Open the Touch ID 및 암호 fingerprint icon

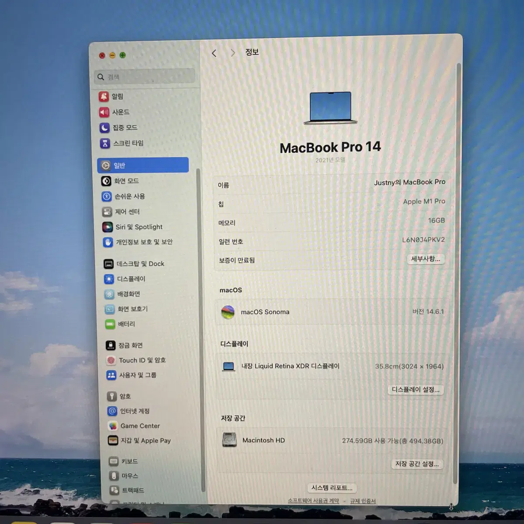tap(111, 360)
